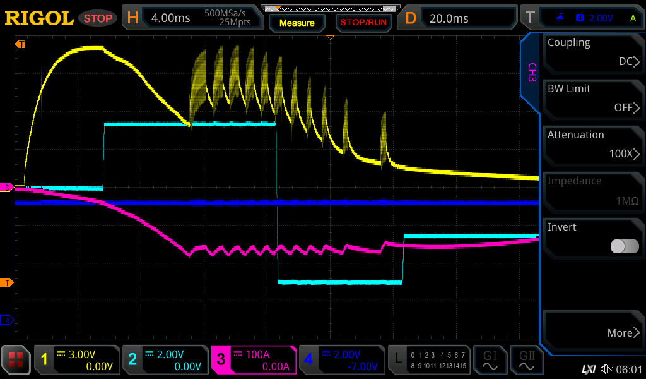Viewport: 646px width, 379px height.
Task: Click the GII signal generator icon
Action: pyautogui.click(x=527, y=360)
